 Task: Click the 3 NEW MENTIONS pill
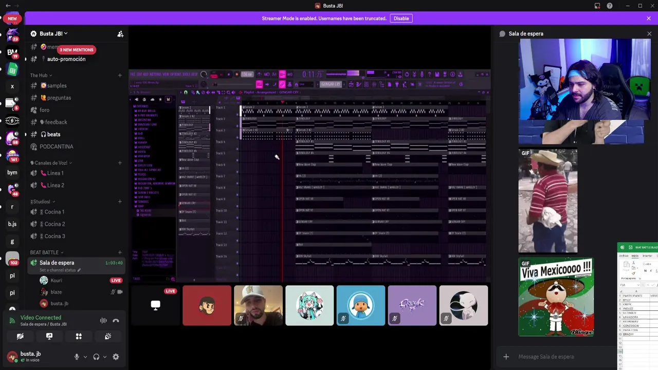coord(76,50)
